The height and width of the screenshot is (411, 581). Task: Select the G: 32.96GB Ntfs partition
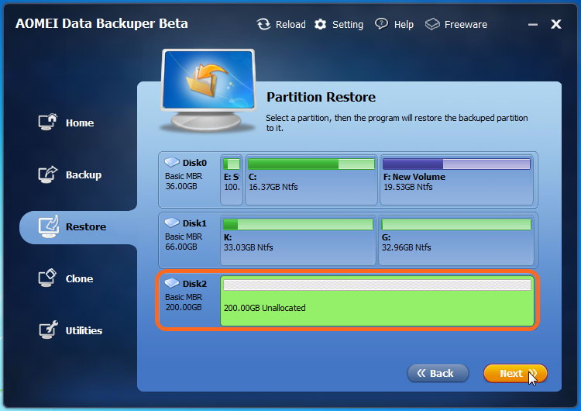(456, 240)
